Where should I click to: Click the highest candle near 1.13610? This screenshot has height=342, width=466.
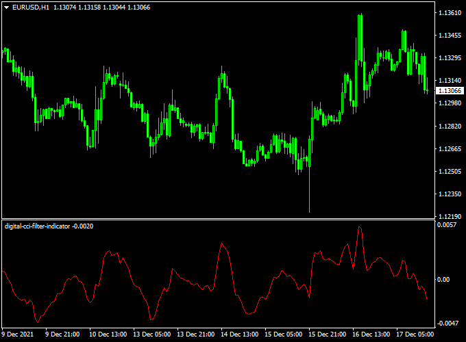[x=360, y=37]
